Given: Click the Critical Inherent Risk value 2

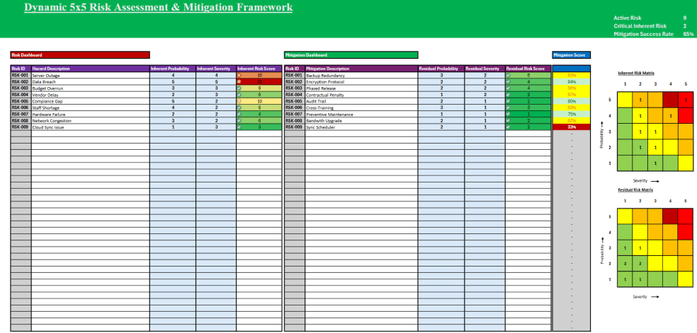Looking at the screenshot, I should (684, 26).
